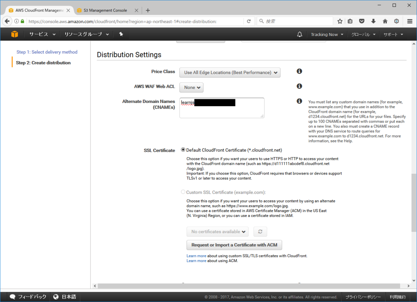The image size is (417, 302).
Task: Open the No certificates available dropdown
Action: click(x=217, y=232)
